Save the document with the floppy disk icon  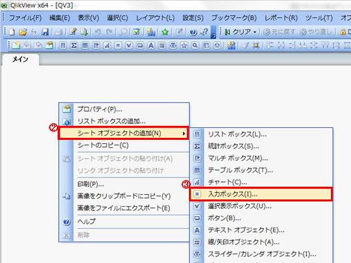(45, 32)
